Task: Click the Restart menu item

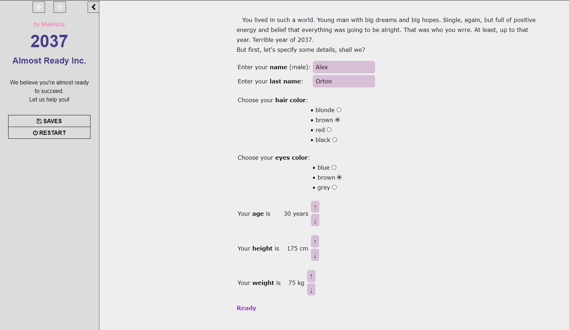Action: pos(49,133)
